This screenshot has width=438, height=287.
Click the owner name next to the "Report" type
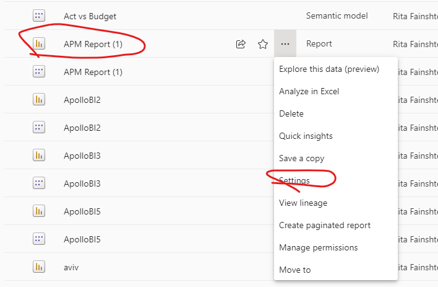coord(415,44)
